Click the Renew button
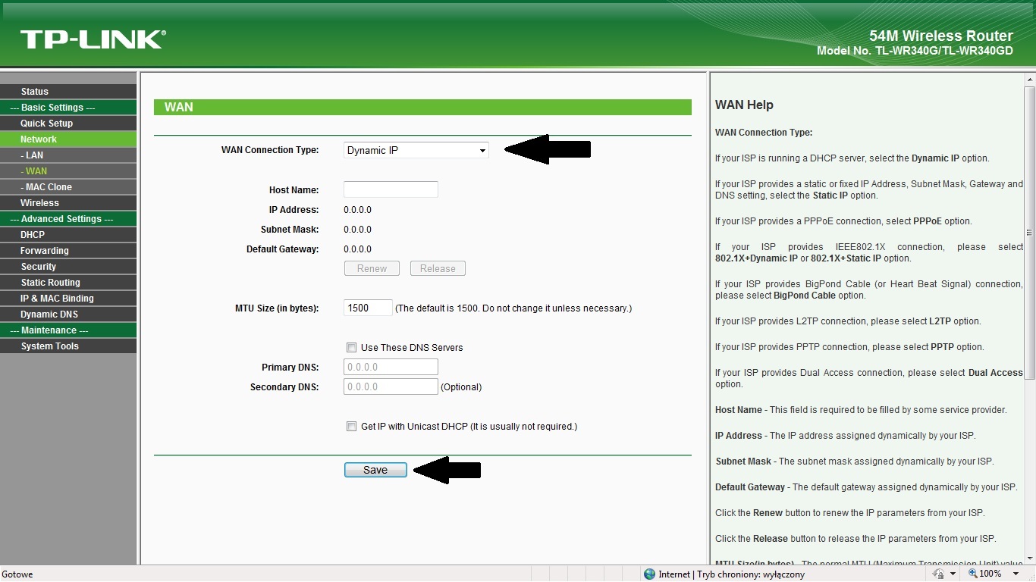 click(x=372, y=268)
